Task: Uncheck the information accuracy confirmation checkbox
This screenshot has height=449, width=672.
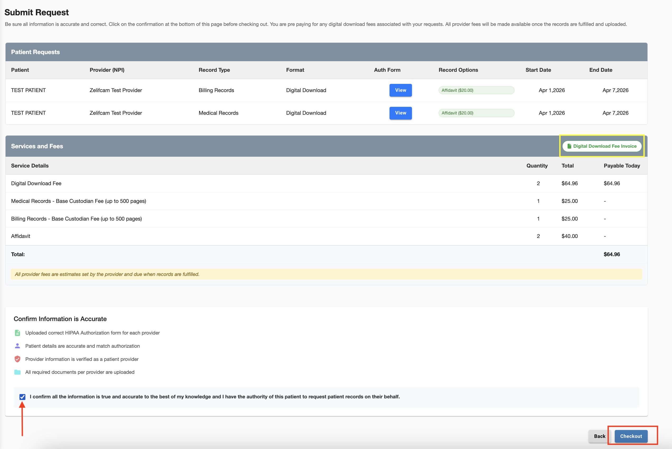Action: pyautogui.click(x=22, y=397)
